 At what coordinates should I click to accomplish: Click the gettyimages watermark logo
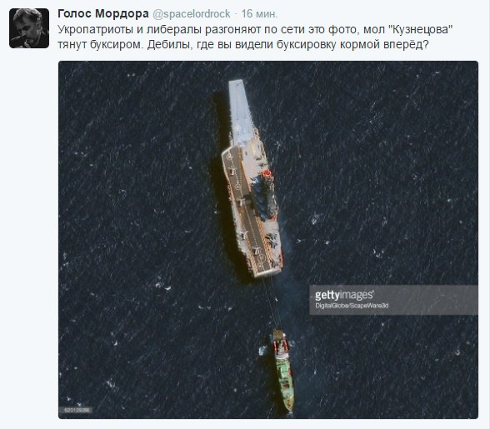(344, 295)
